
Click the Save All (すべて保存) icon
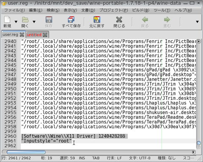71,19
